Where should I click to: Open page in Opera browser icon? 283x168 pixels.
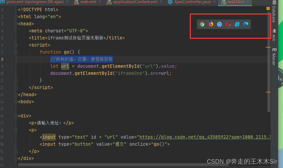point(228,24)
